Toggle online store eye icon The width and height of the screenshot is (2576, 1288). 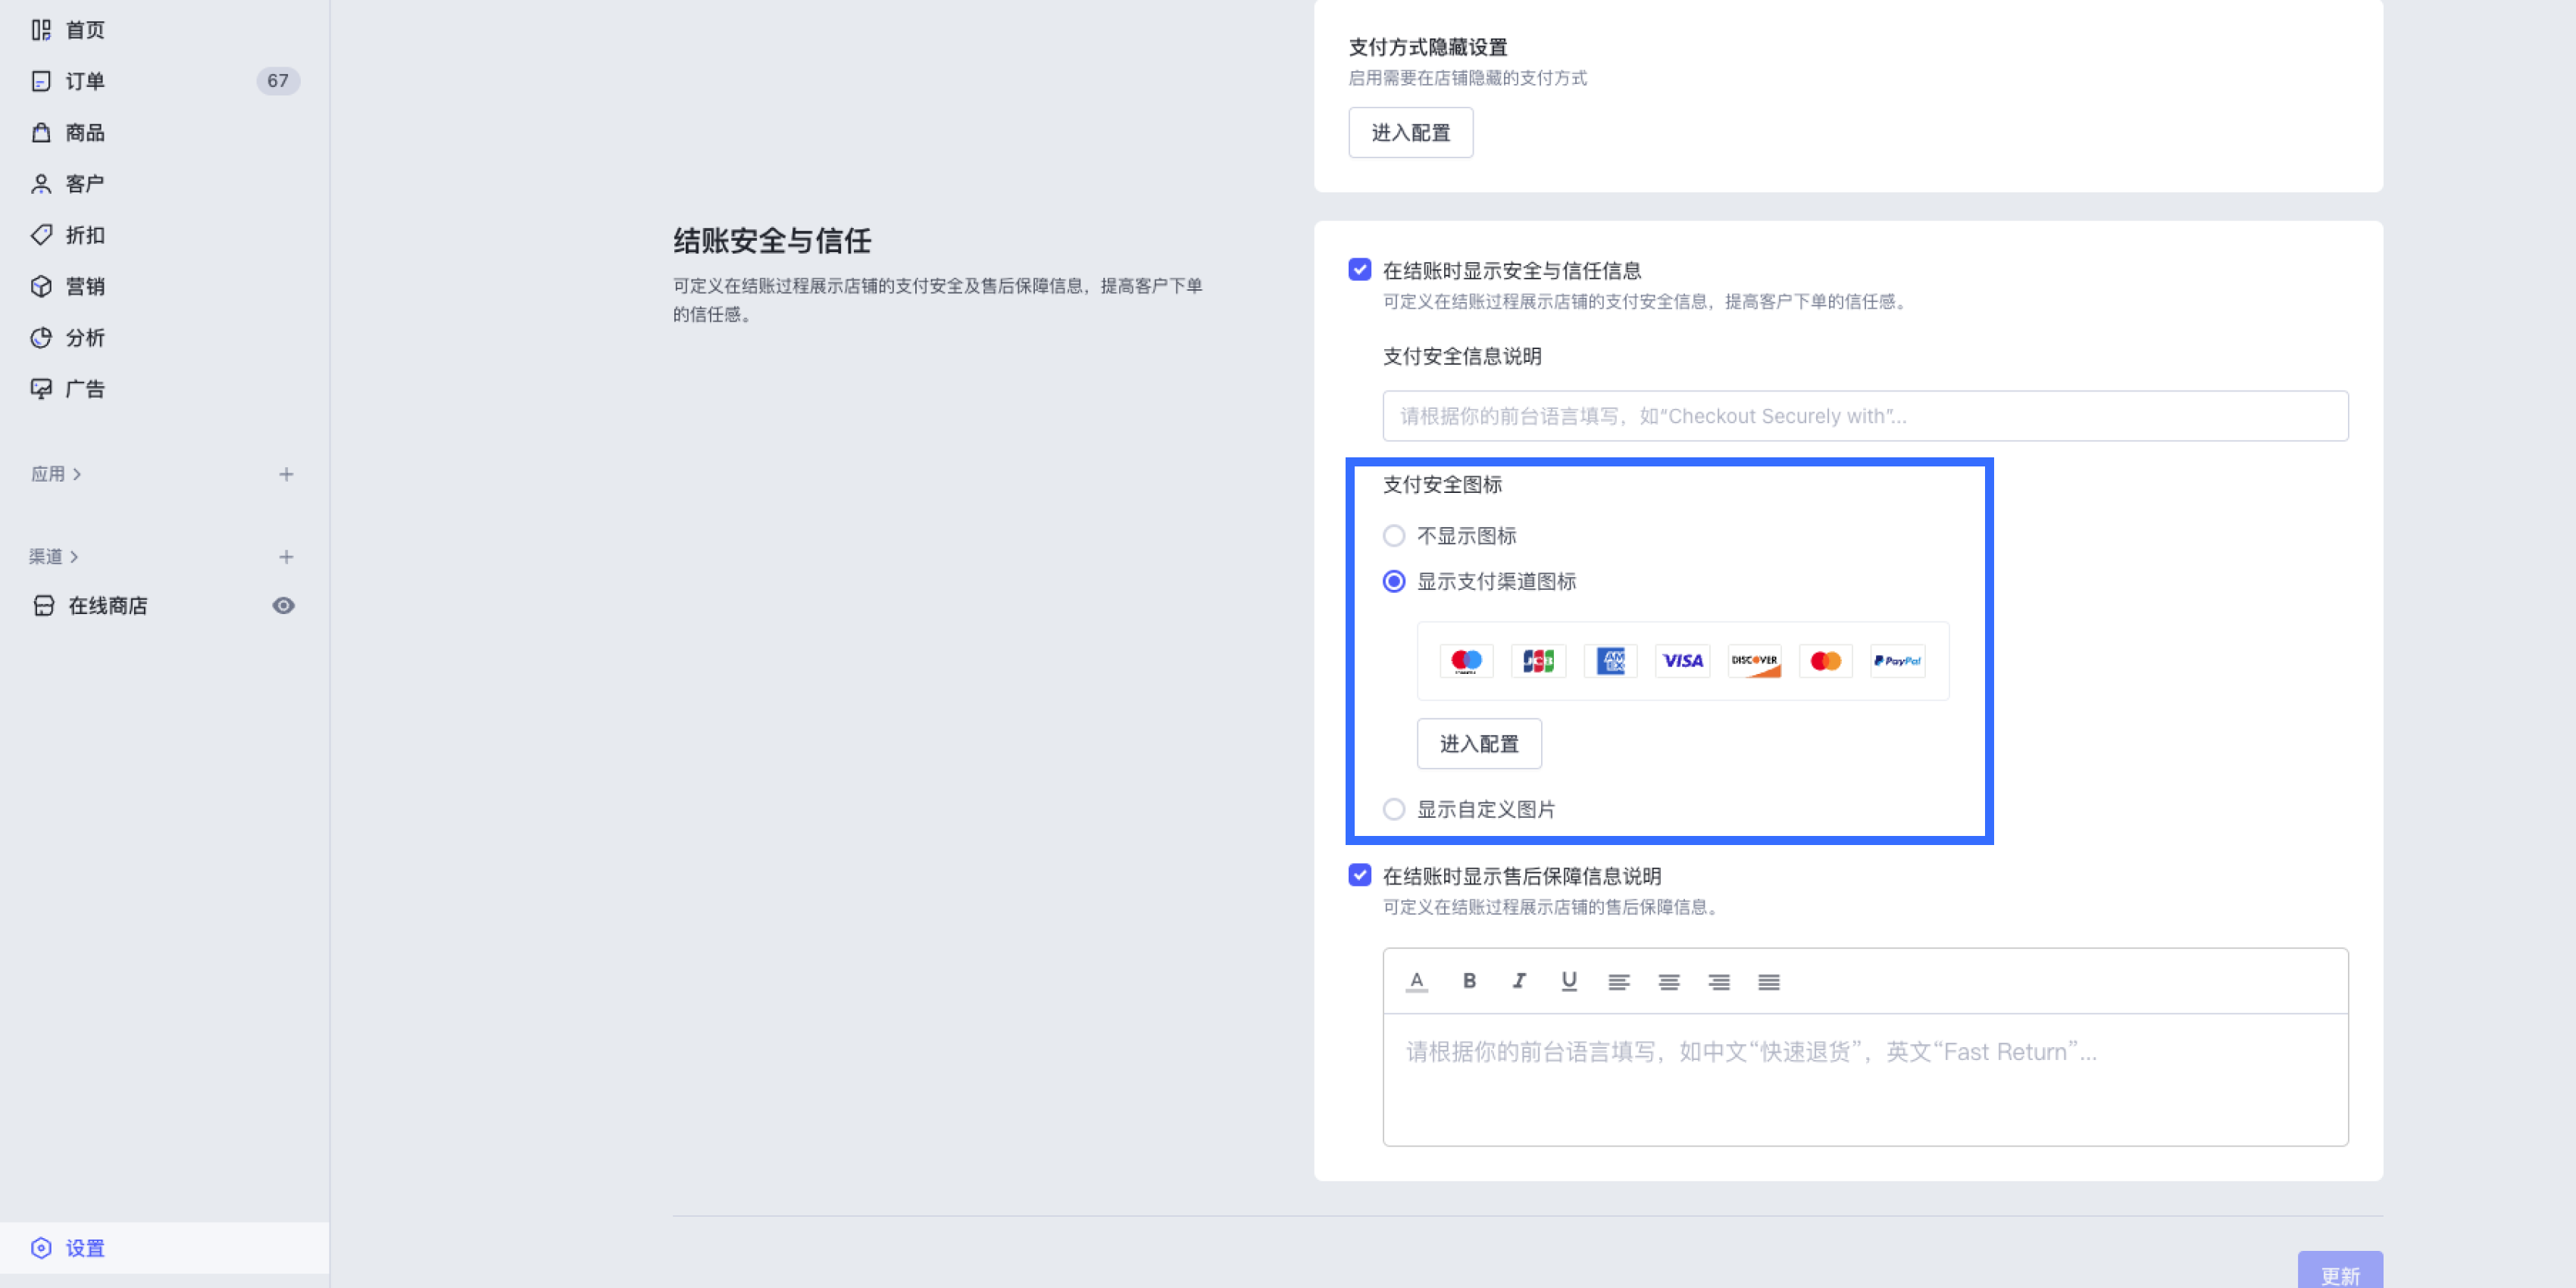pos(283,606)
